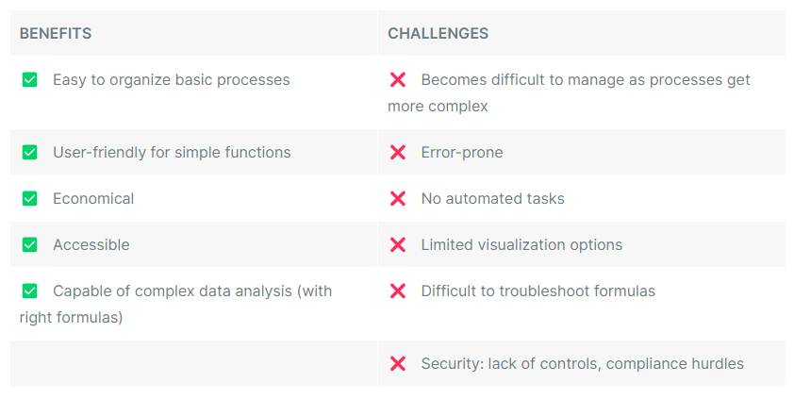Click the text Limited visualization options
The height and width of the screenshot is (399, 794).
coord(521,245)
